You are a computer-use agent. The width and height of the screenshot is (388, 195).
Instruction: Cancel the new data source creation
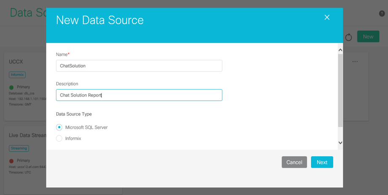294,162
